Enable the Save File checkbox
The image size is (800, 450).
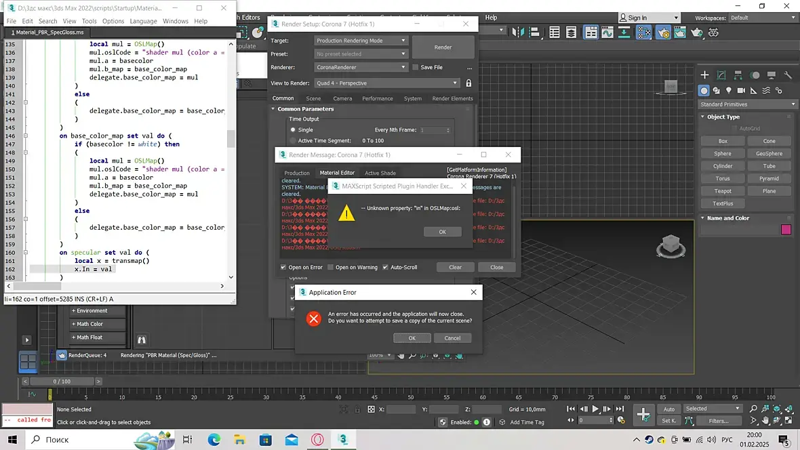416,67
